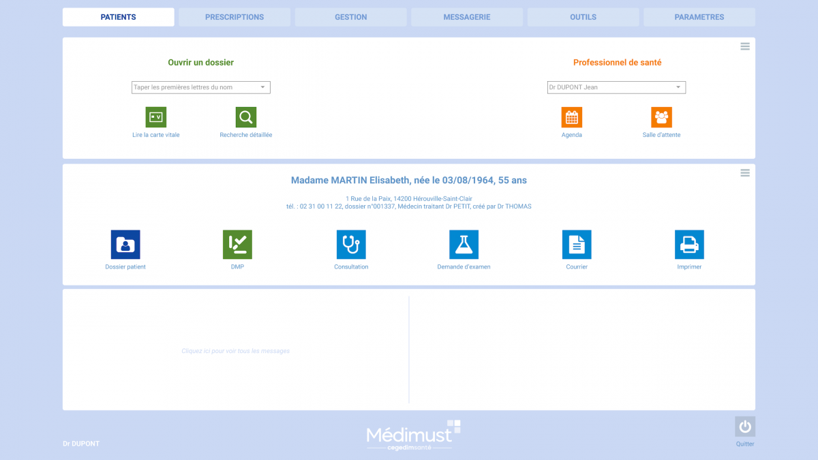Switch to the PRESCRIPTIONS tab

(x=234, y=17)
